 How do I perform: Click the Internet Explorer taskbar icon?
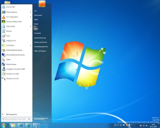tap(21, 126)
